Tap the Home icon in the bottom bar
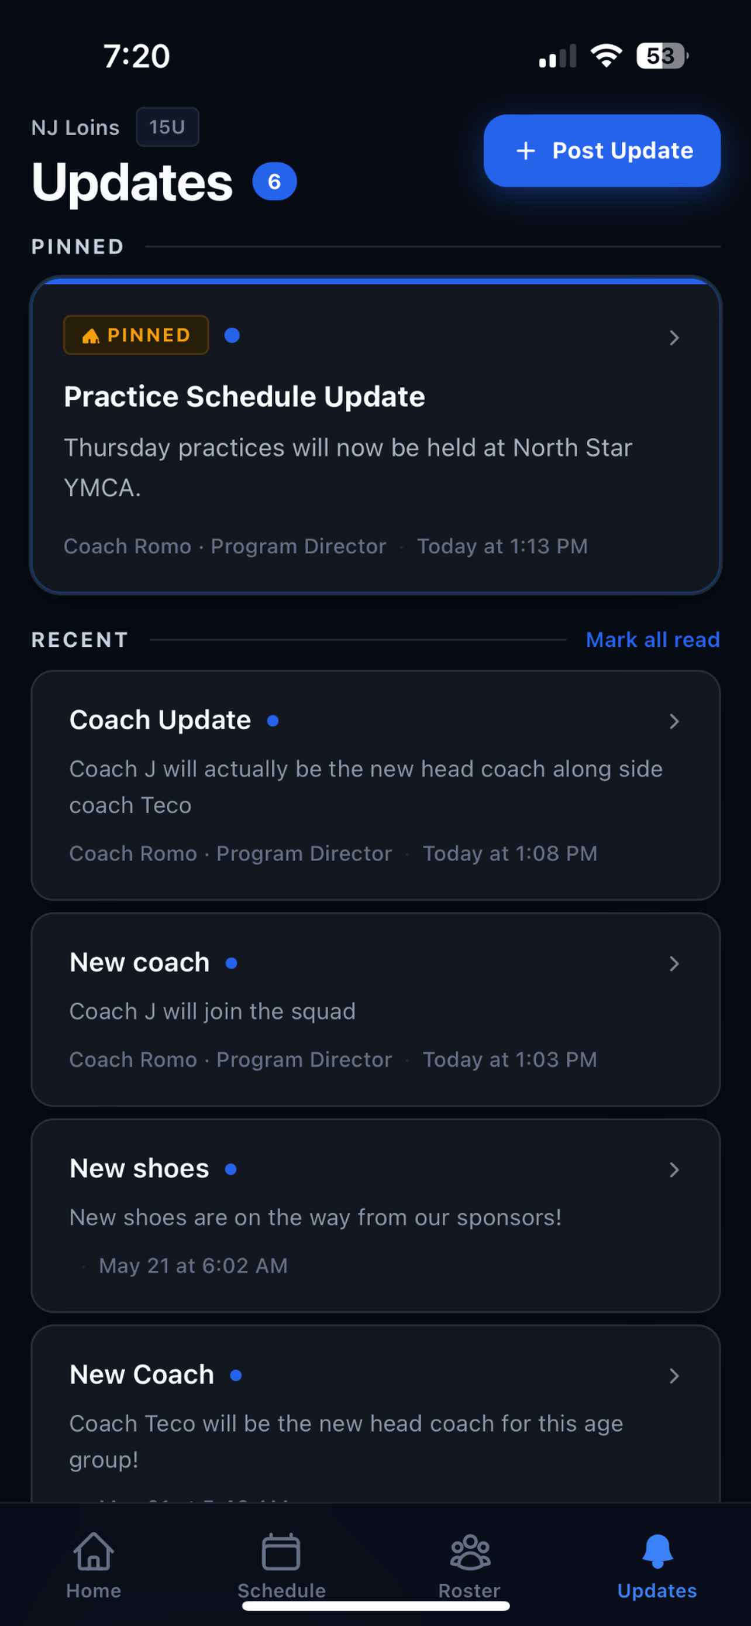The image size is (751, 1626). [x=94, y=1551]
